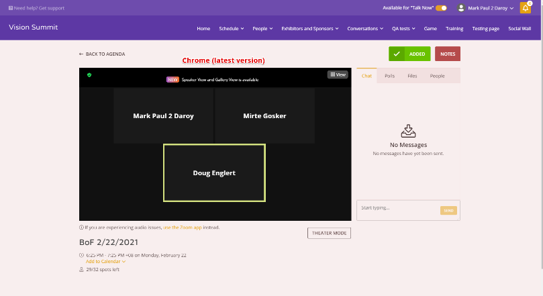Click the info icon beside audio issues note
543x296 pixels.
(81, 228)
